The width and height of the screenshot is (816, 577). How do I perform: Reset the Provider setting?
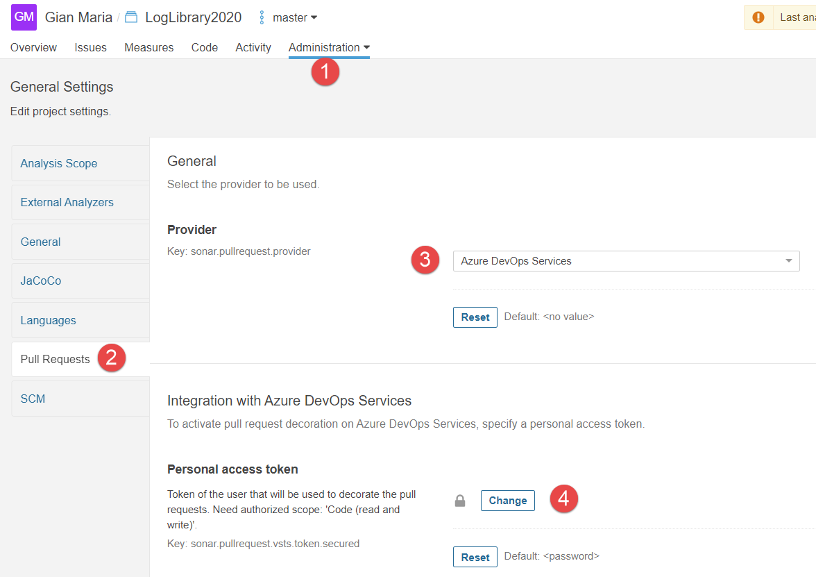point(475,317)
